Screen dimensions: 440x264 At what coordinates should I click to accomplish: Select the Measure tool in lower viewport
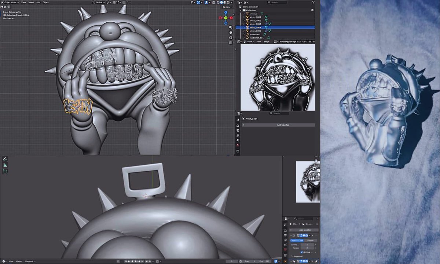(5, 165)
